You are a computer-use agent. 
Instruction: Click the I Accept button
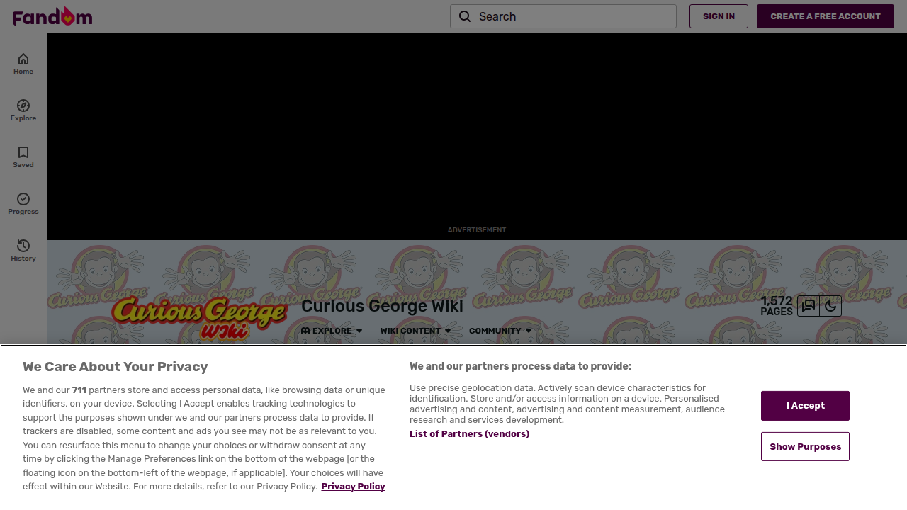(805, 406)
